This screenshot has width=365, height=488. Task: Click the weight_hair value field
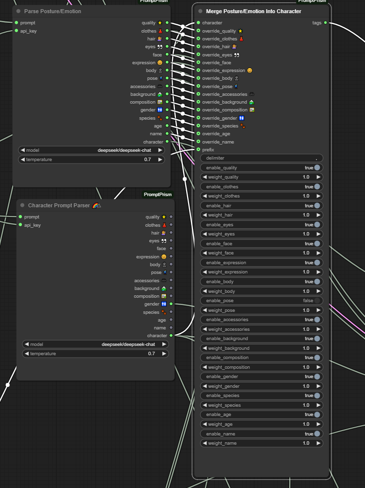click(x=262, y=215)
